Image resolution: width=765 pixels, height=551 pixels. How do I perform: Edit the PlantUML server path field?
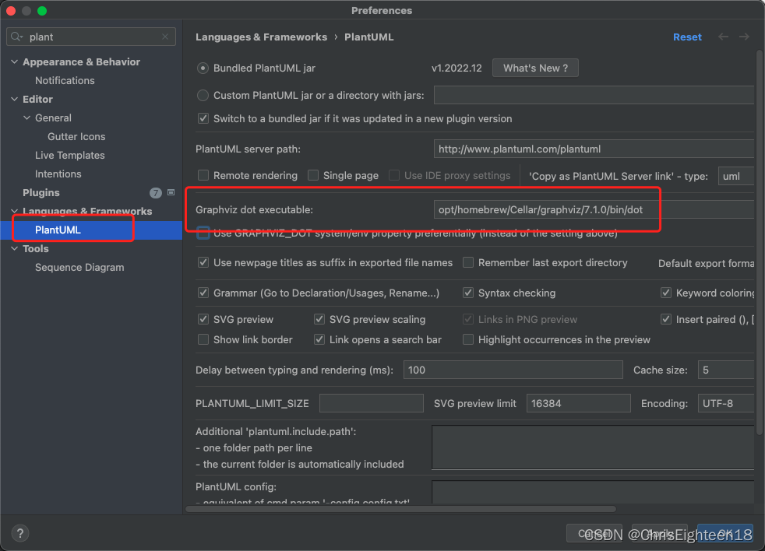(594, 149)
